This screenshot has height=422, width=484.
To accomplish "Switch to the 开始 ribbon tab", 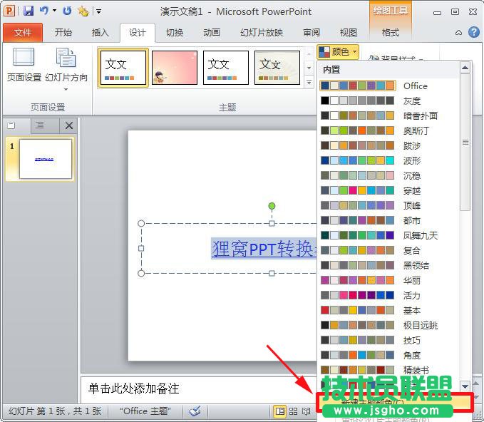I will pyautogui.click(x=63, y=32).
